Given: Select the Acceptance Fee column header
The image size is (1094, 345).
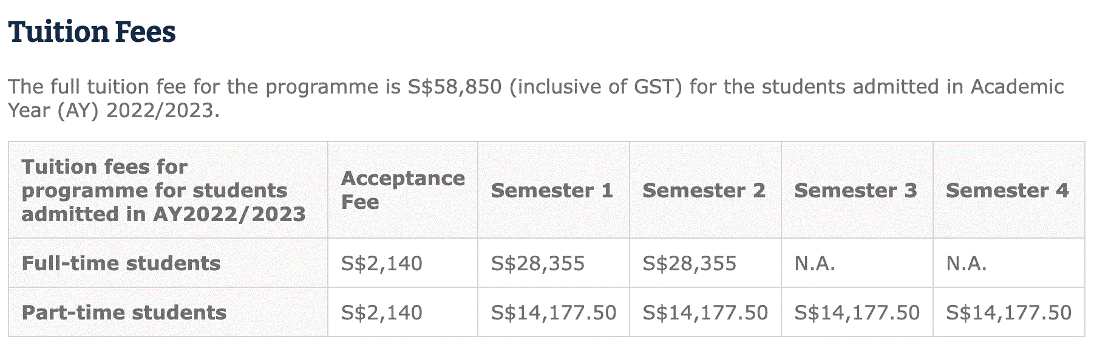Looking at the screenshot, I should coord(403,190).
